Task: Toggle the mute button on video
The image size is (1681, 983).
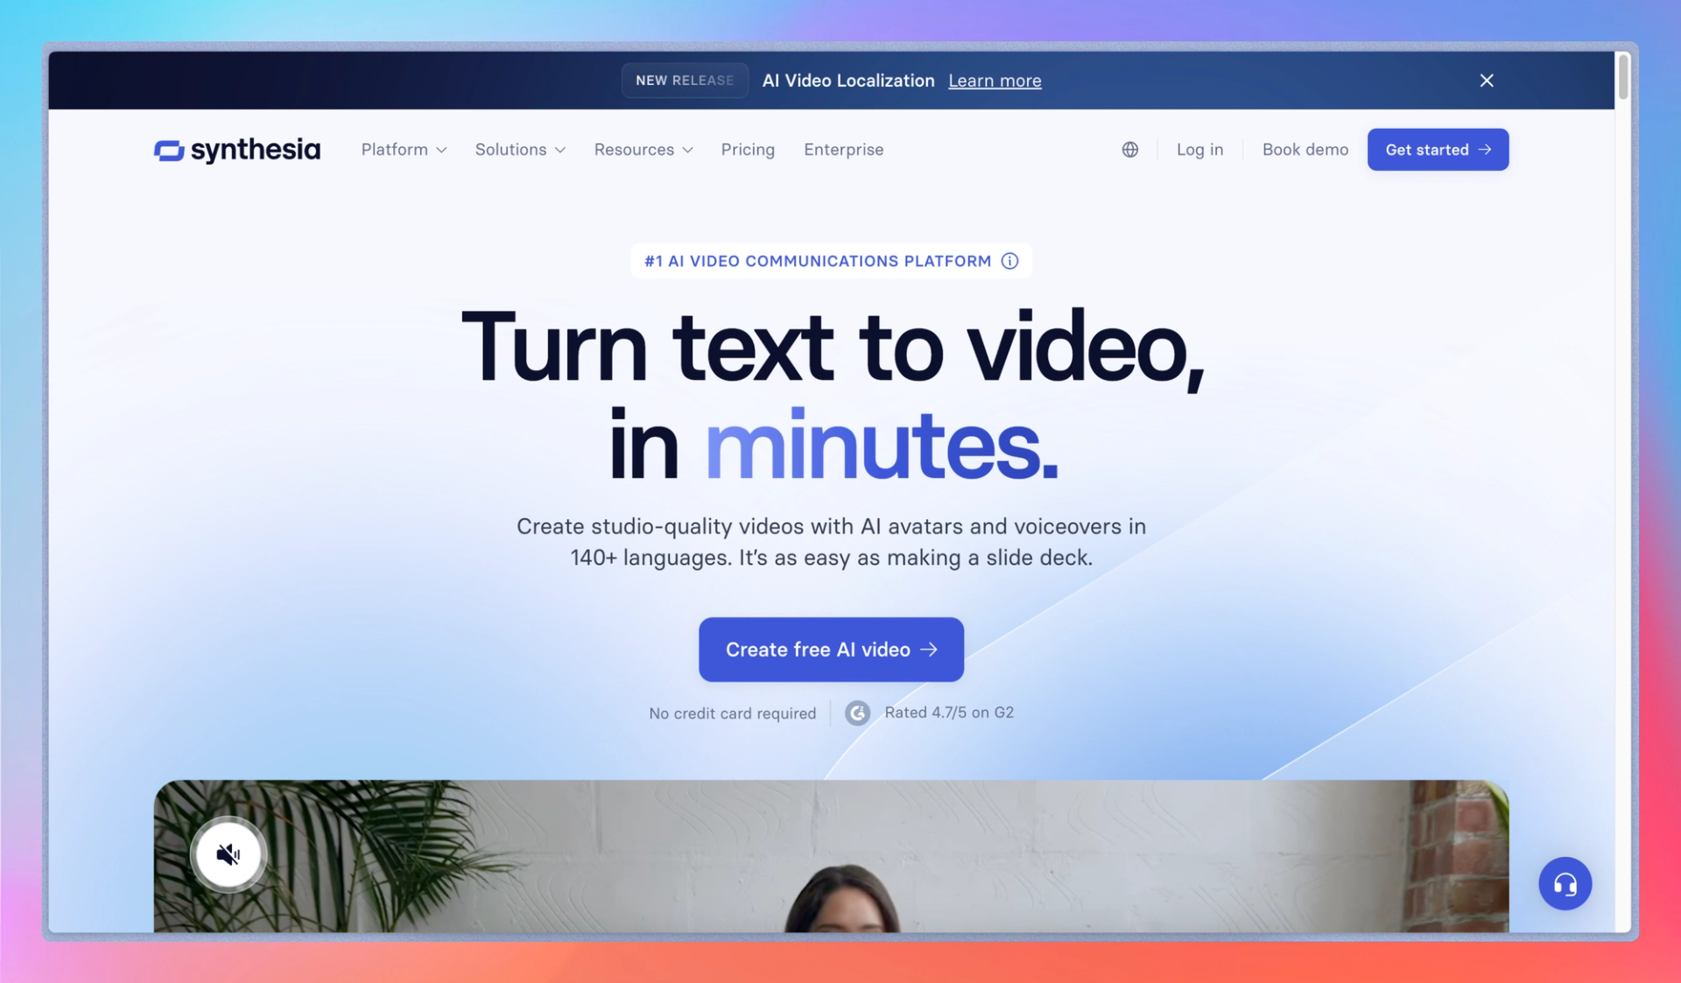Action: (229, 854)
